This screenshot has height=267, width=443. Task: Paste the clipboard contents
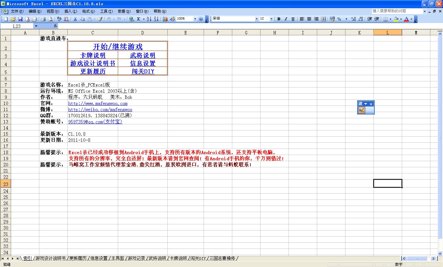coord(90,19)
